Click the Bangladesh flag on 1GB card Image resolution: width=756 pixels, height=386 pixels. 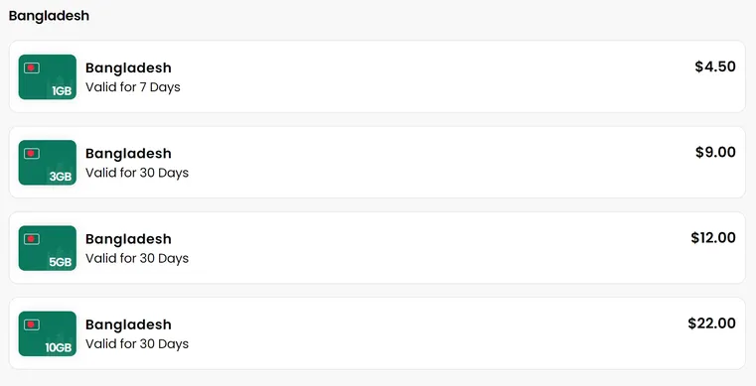pyautogui.click(x=32, y=67)
